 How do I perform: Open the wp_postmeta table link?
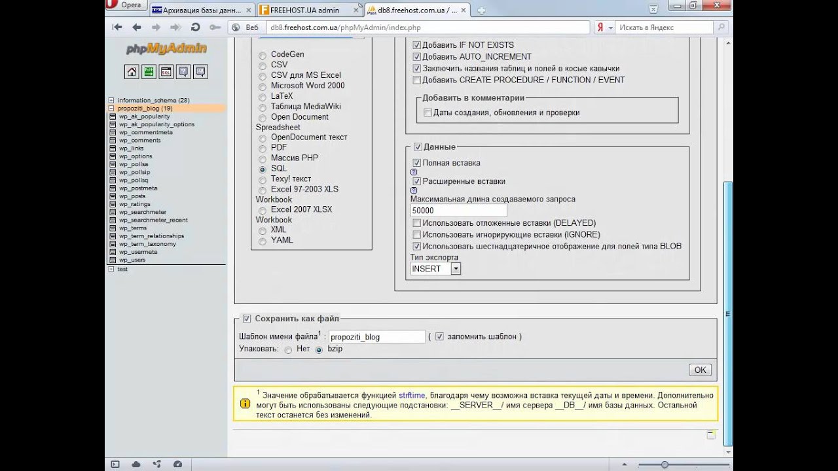coord(138,188)
